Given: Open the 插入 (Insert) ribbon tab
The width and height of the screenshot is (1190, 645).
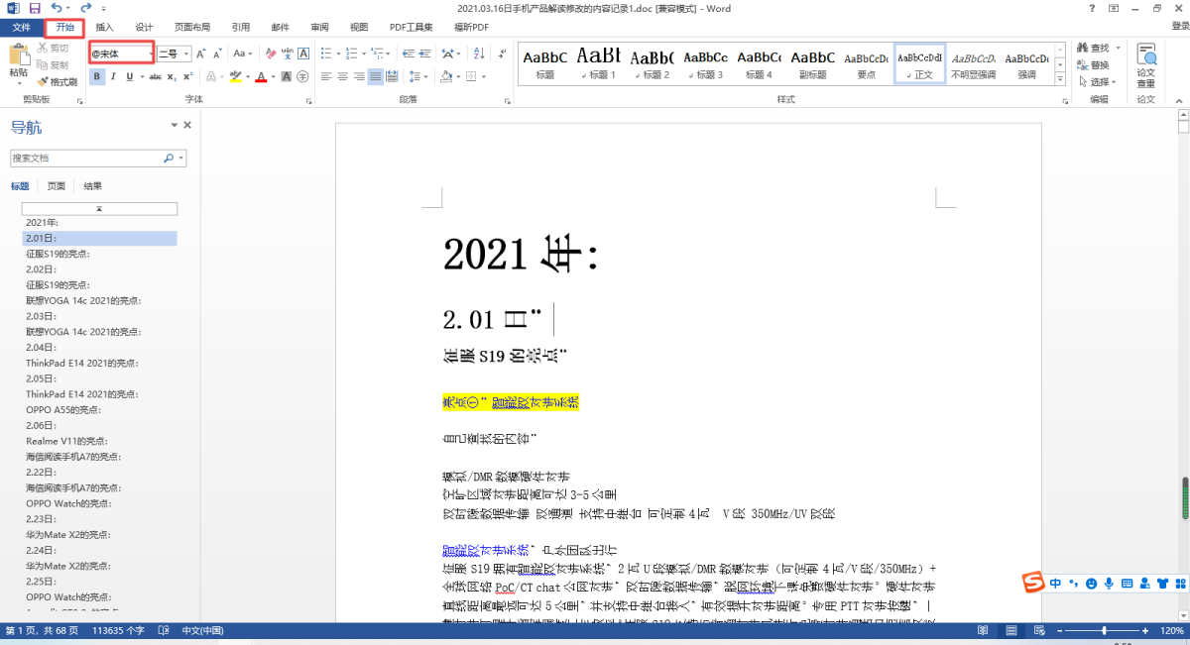Looking at the screenshot, I should (104, 27).
